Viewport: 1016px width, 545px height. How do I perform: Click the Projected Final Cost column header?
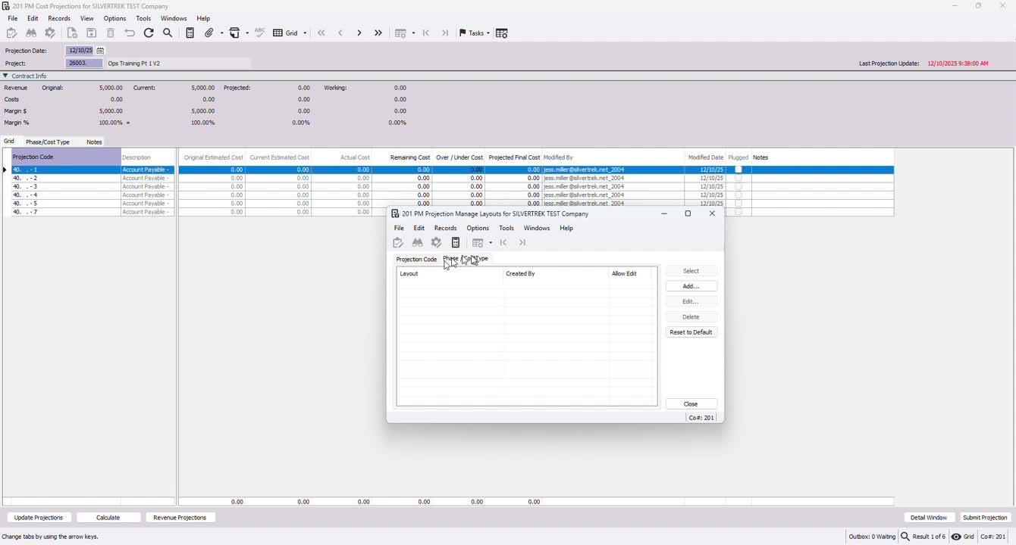click(x=514, y=157)
